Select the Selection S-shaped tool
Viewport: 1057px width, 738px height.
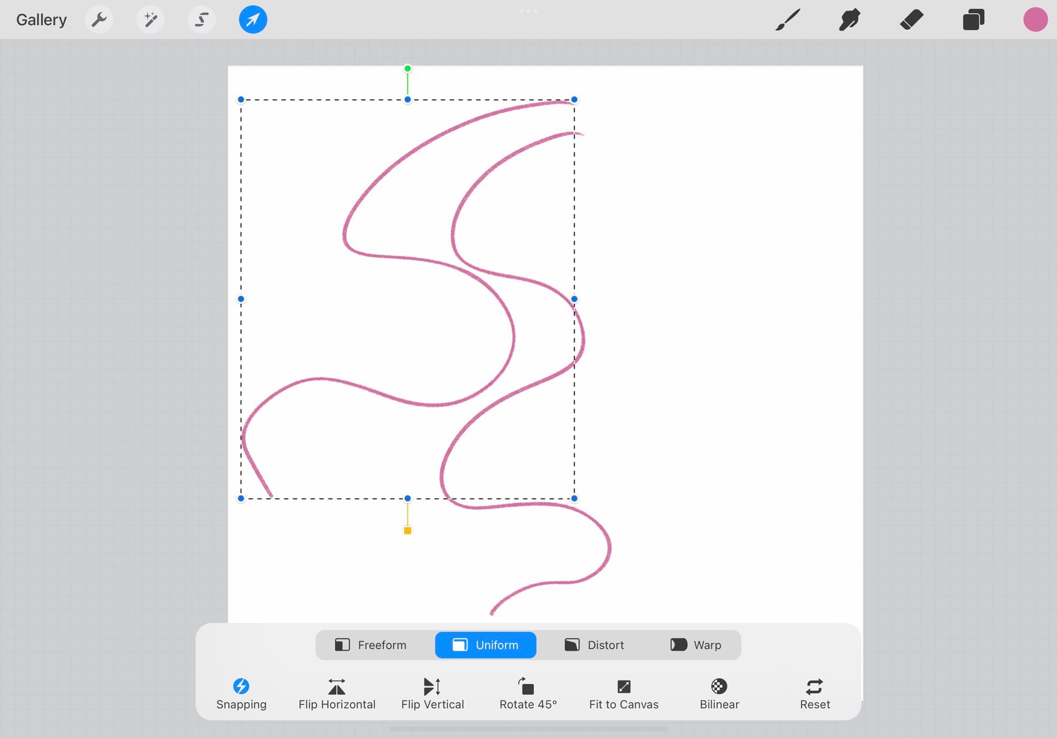point(201,20)
